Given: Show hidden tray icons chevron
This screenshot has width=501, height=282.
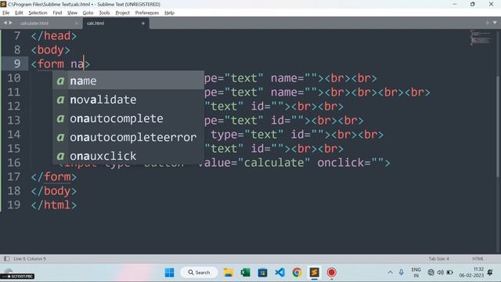Looking at the screenshot, I should [390, 273].
